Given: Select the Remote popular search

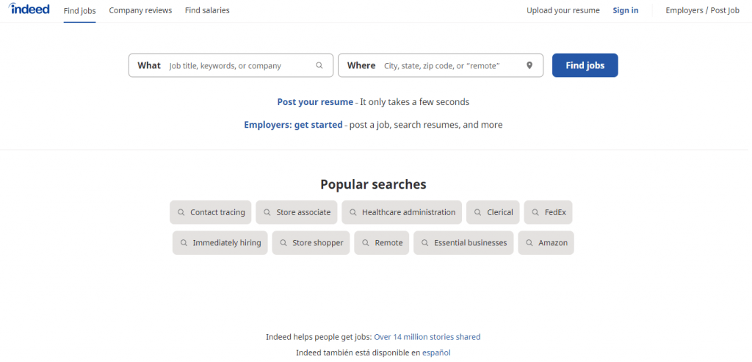Looking at the screenshot, I should coord(382,243).
